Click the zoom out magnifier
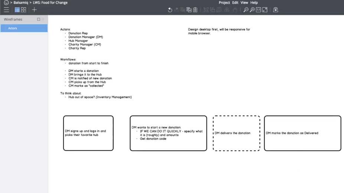 (246, 10)
